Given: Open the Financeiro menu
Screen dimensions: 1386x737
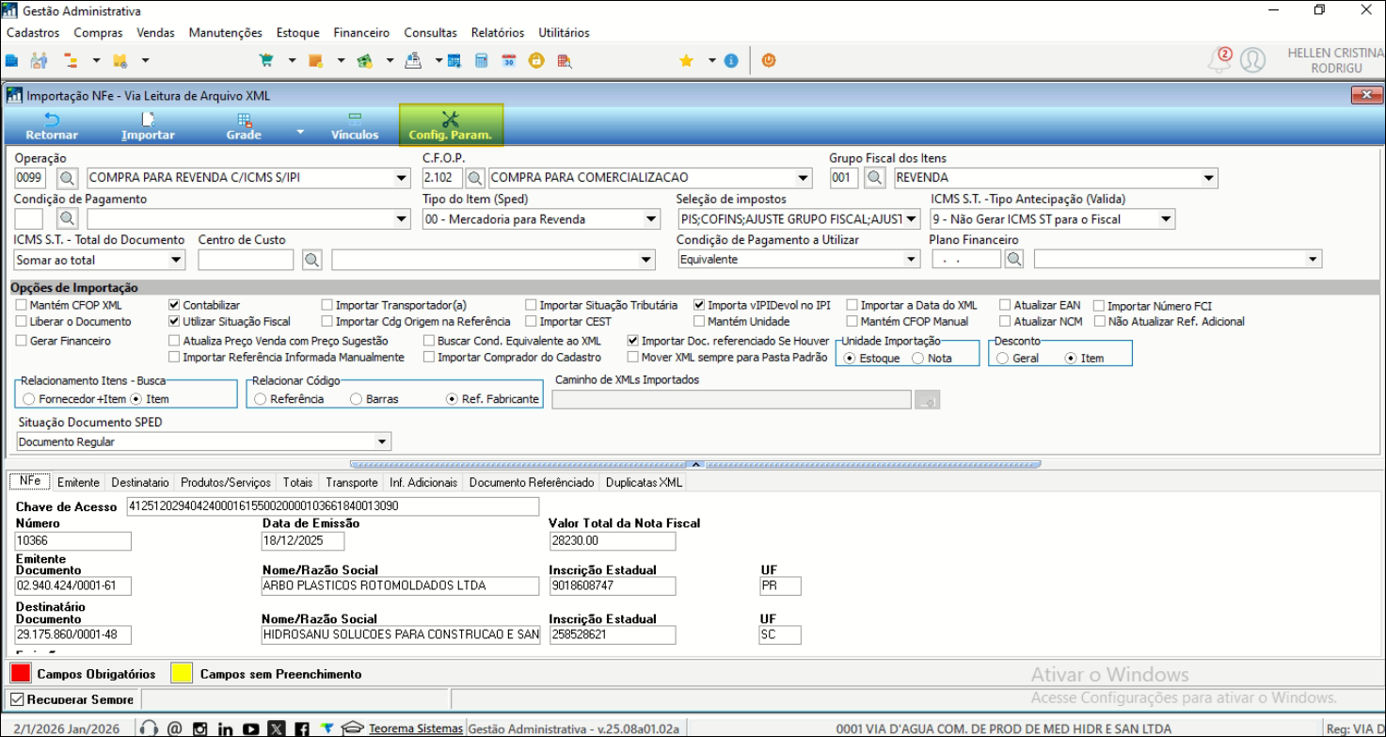Looking at the screenshot, I should [361, 33].
